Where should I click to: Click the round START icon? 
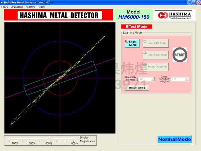coord(180,55)
